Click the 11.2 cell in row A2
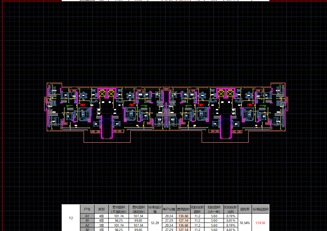The width and height of the screenshot is (327, 231). click(x=197, y=225)
